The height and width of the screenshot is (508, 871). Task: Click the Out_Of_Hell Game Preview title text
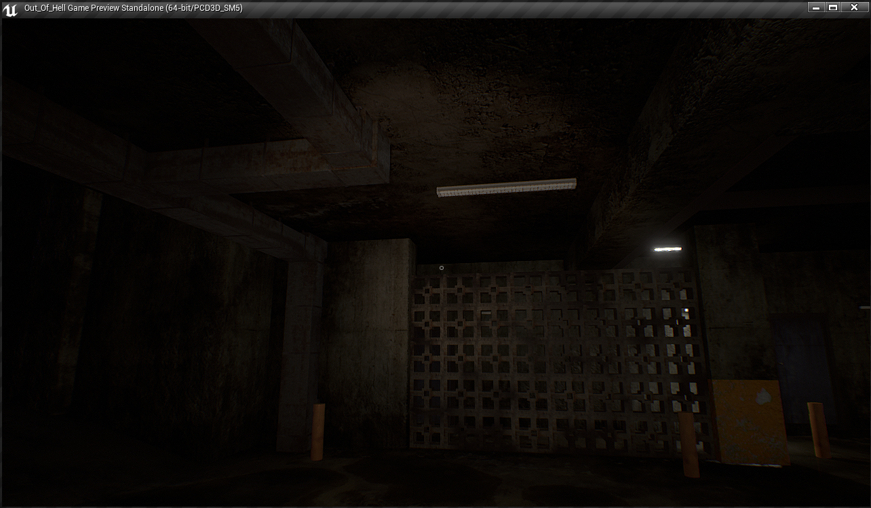click(x=133, y=8)
